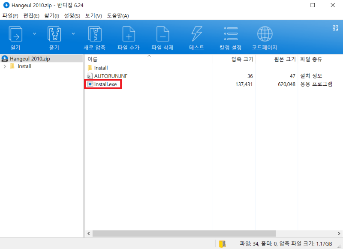343x249 pixels.
Task: Open Column Settings (칼럼 설정) icon
Action: pyautogui.click(x=231, y=34)
